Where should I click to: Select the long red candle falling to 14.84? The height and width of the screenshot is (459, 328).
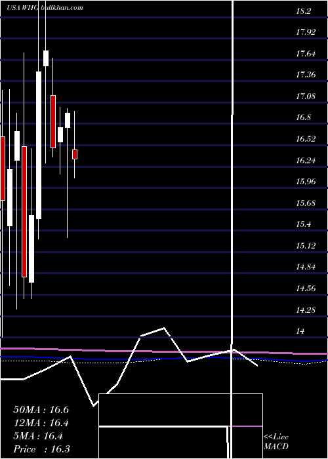24,212
